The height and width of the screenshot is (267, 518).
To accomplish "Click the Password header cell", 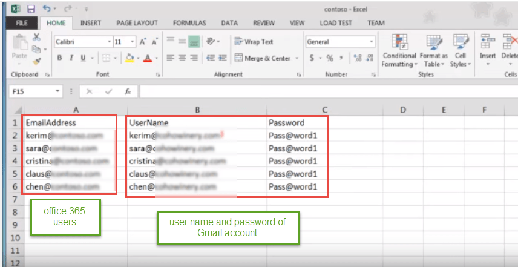I will pos(325,123).
